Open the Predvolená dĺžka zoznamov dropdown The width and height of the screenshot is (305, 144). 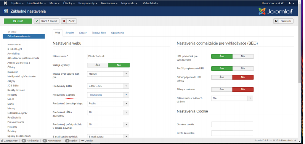(108, 112)
